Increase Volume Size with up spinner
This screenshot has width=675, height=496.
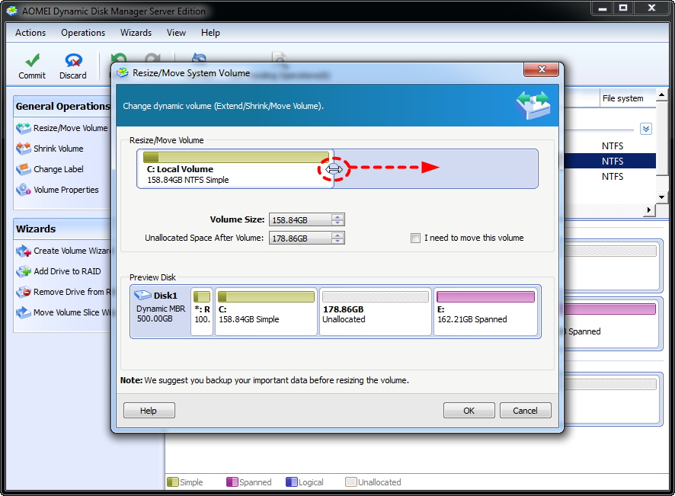pos(338,217)
